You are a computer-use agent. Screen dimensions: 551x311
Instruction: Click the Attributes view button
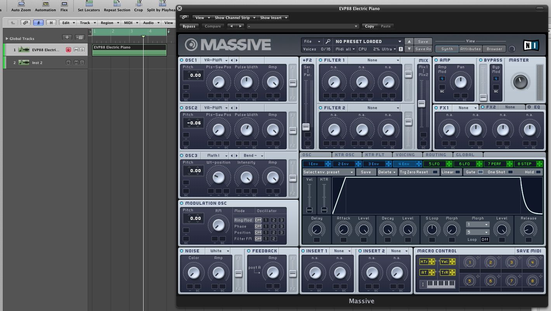tap(470, 49)
